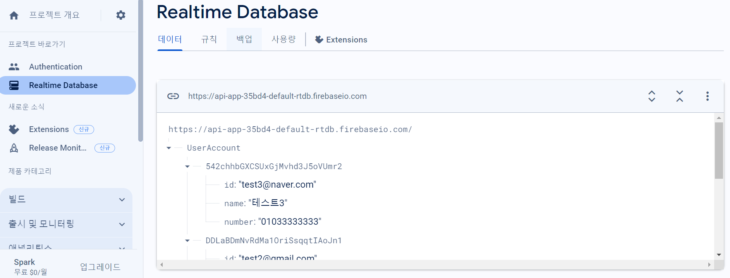The image size is (730, 278).
Task: Click the 신규 badge beside Extensions
Action: coord(84,129)
